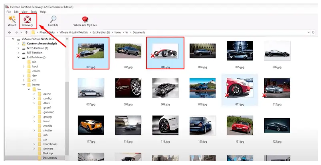Select the deleted 003.jpg thumbnail

(165, 51)
